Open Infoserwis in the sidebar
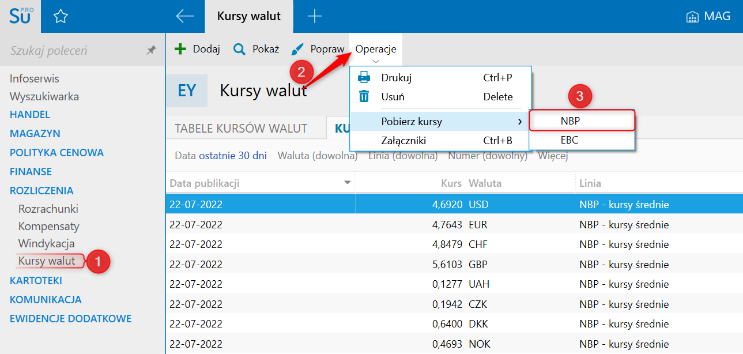 (x=35, y=78)
